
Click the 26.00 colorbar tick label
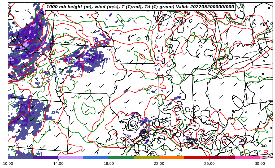point(209,163)
